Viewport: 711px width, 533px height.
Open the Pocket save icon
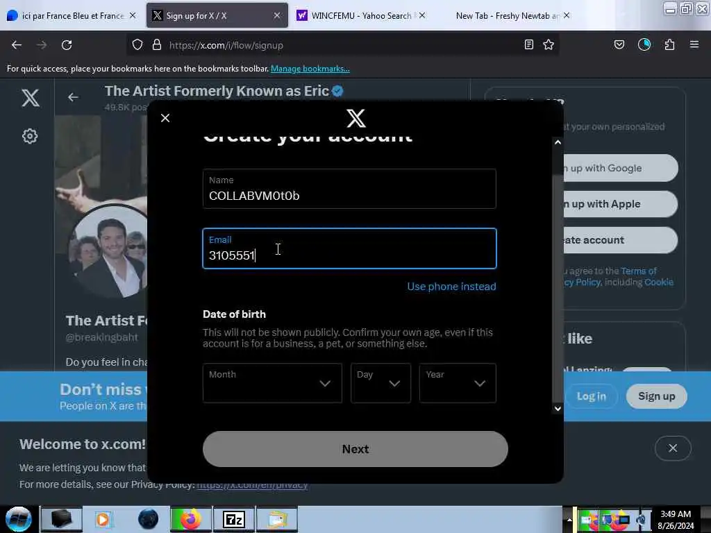point(619,44)
